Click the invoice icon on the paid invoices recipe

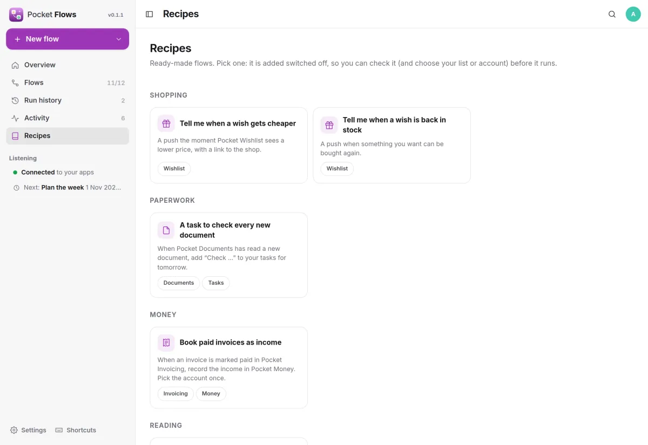166,343
